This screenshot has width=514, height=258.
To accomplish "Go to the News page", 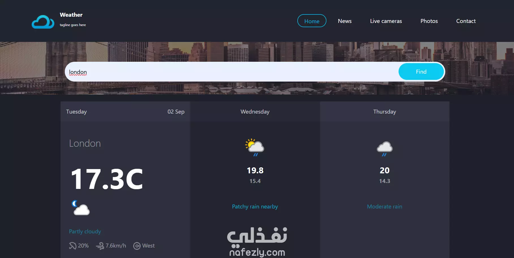I will point(345,21).
